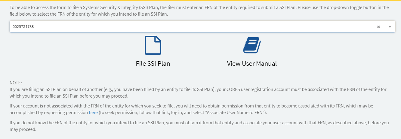Click the divider between clear icon and drop-down arrow

[x=385, y=27]
